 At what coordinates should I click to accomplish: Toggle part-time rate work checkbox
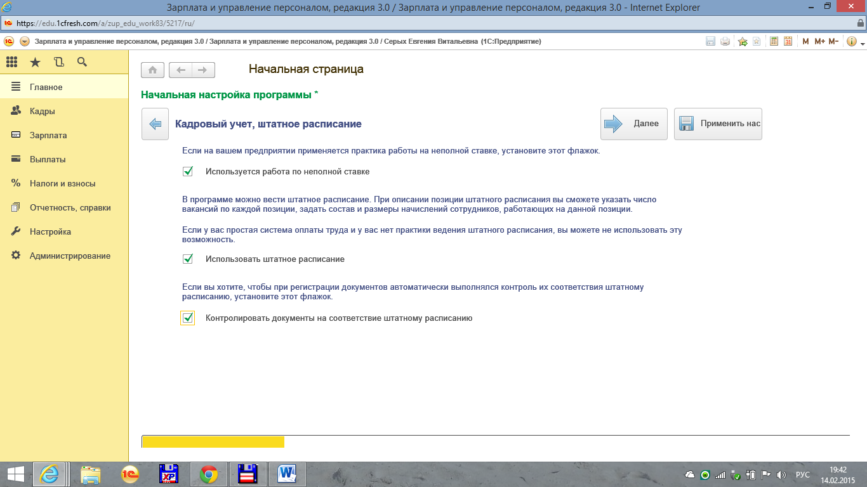(187, 171)
